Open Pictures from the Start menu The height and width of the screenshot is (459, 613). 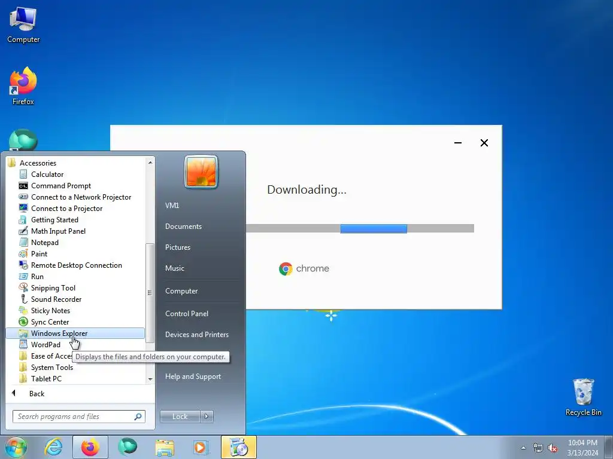point(177,247)
